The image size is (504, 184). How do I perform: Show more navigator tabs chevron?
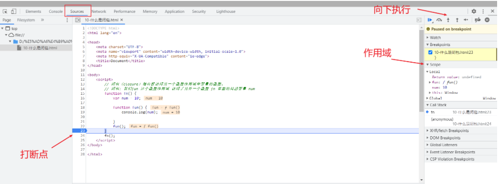[42, 20]
